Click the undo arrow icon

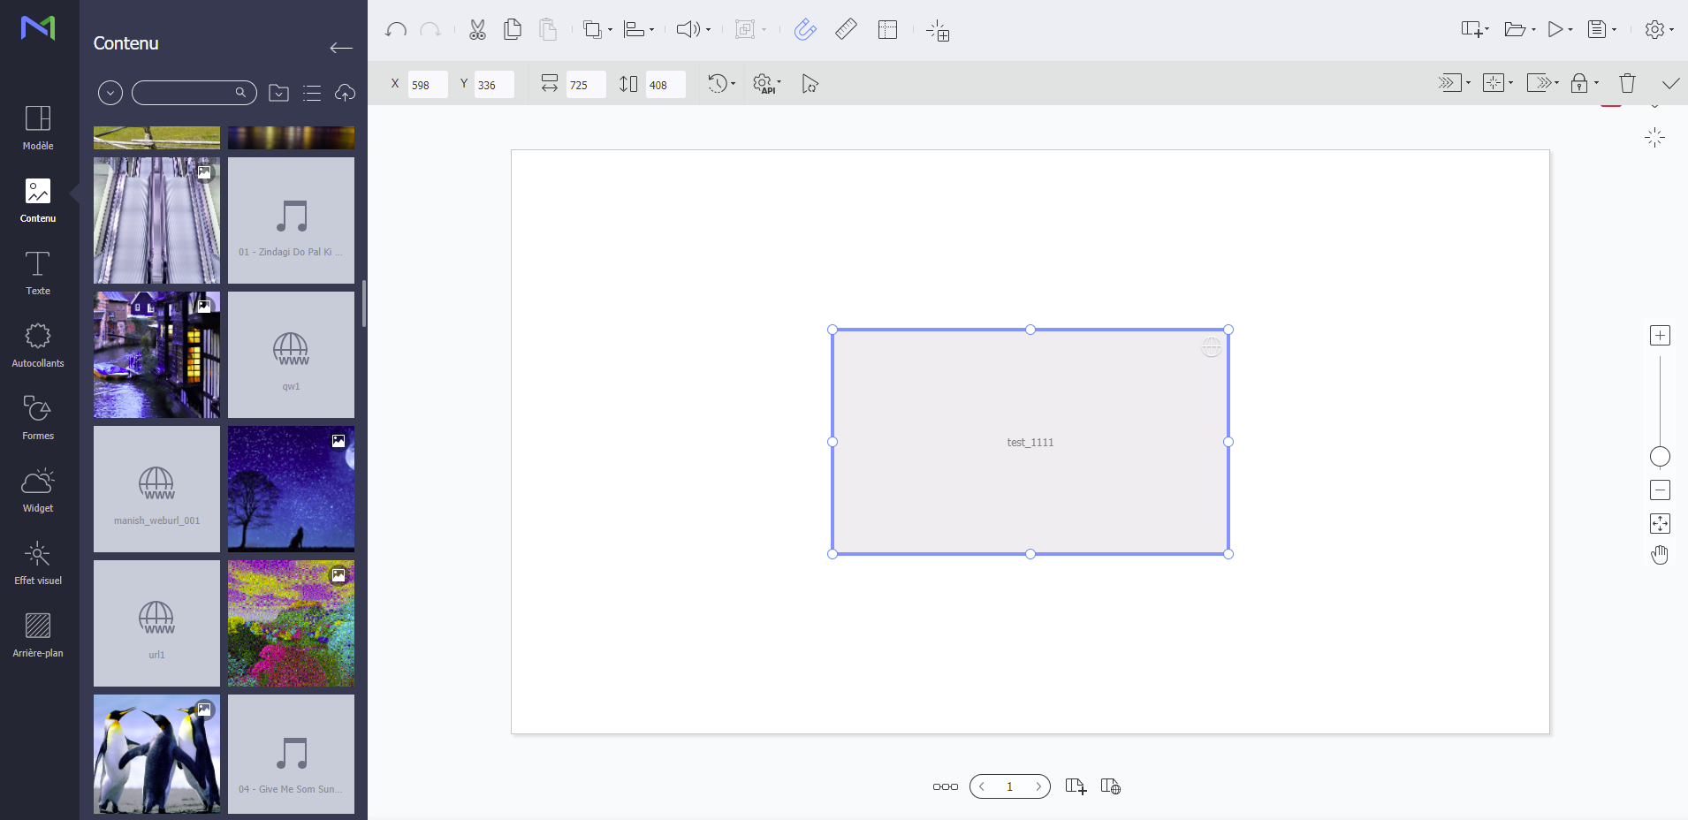click(396, 30)
